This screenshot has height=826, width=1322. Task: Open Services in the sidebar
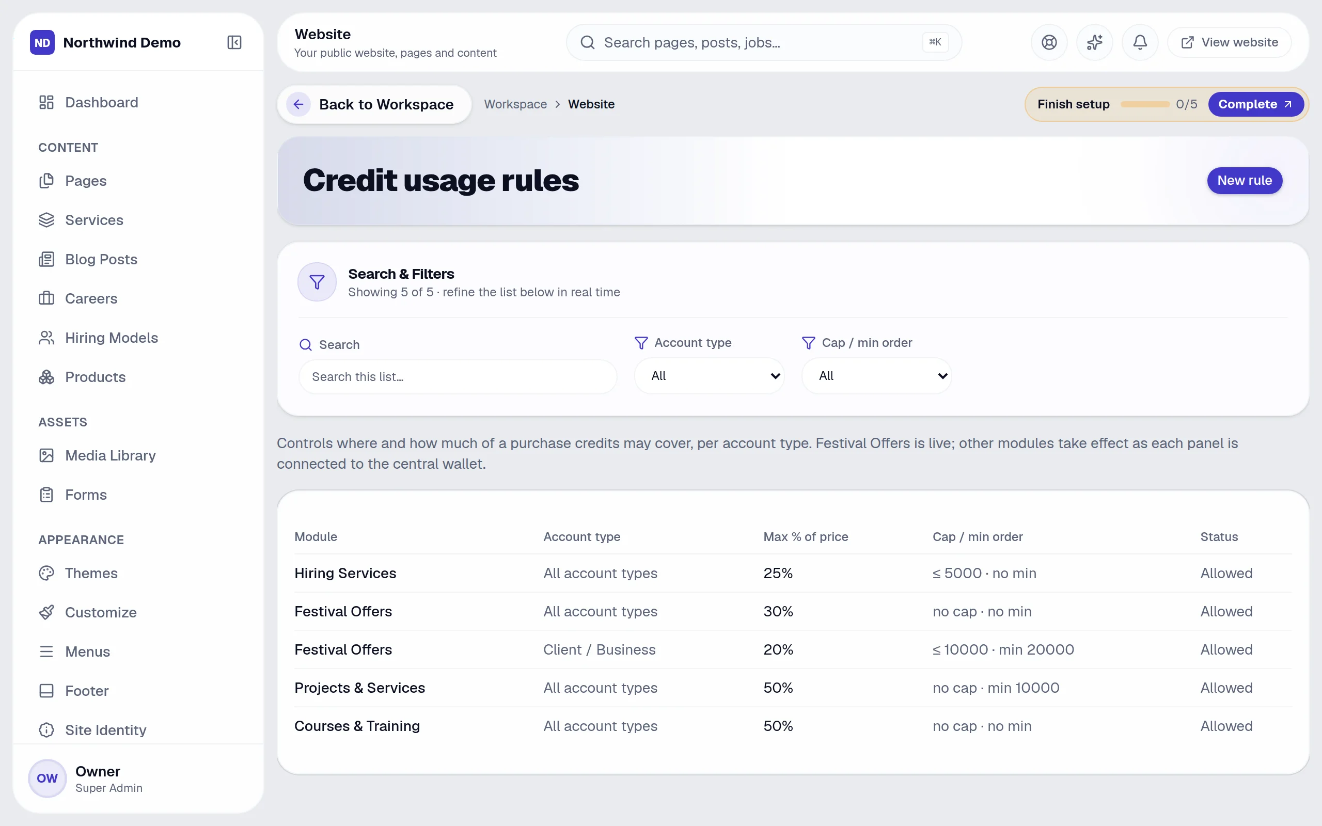138,220
